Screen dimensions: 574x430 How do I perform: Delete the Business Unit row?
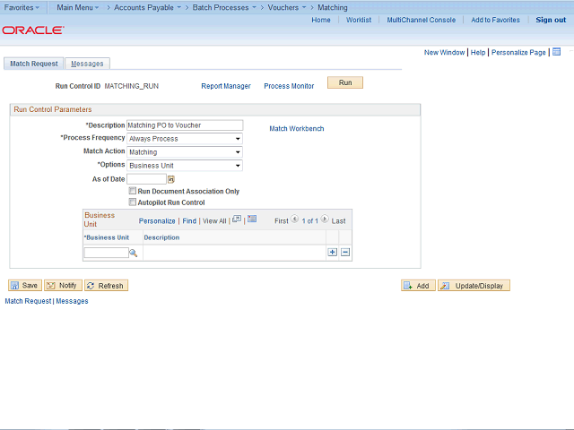click(x=345, y=253)
